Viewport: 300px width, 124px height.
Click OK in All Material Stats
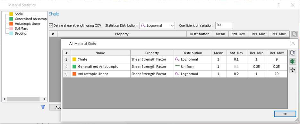pos(285,114)
